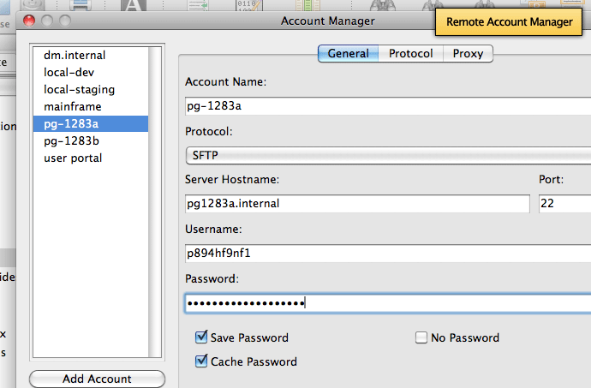
Task: Close the Account Manager window
Action: click(29, 21)
